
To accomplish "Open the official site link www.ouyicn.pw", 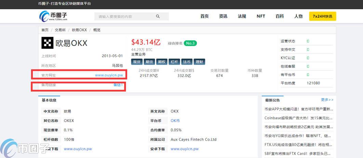I will [109, 75].
